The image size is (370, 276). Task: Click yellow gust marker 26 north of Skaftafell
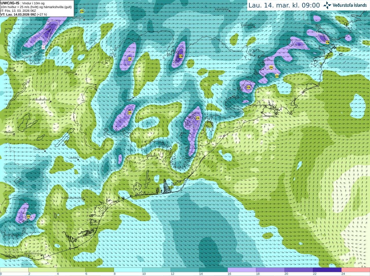click(198, 118)
